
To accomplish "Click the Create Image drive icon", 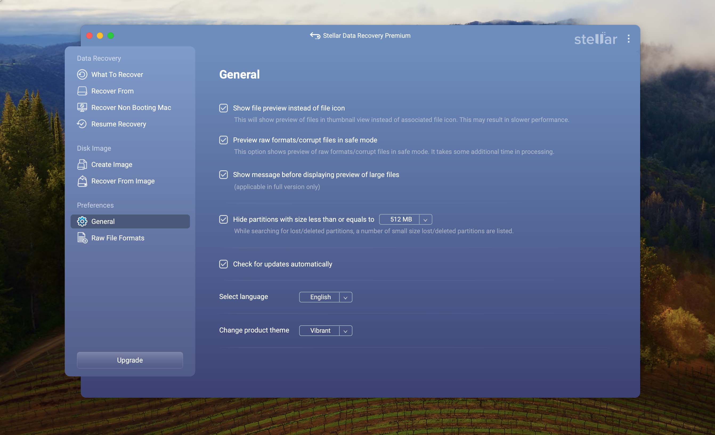I will point(82,165).
